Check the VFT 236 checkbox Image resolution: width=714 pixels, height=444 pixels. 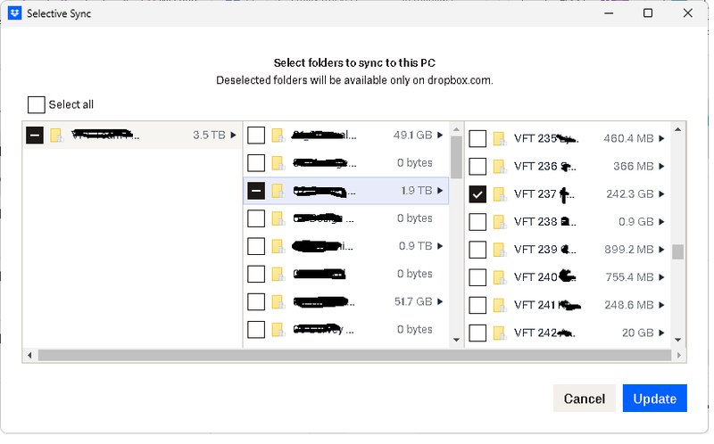pyautogui.click(x=477, y=167)
